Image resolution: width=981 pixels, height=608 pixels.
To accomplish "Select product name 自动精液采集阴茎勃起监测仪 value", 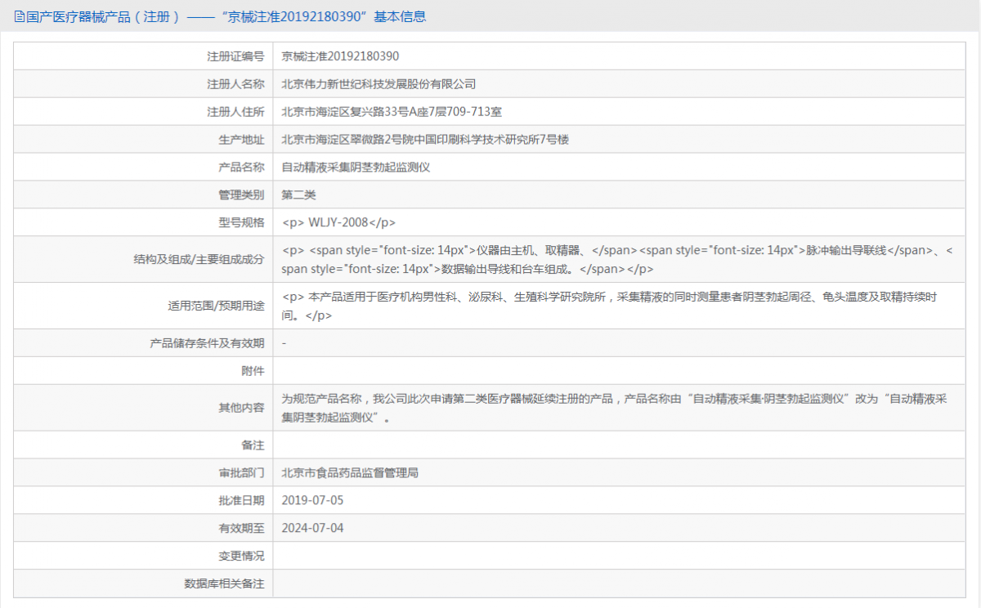I will [356, 168].
